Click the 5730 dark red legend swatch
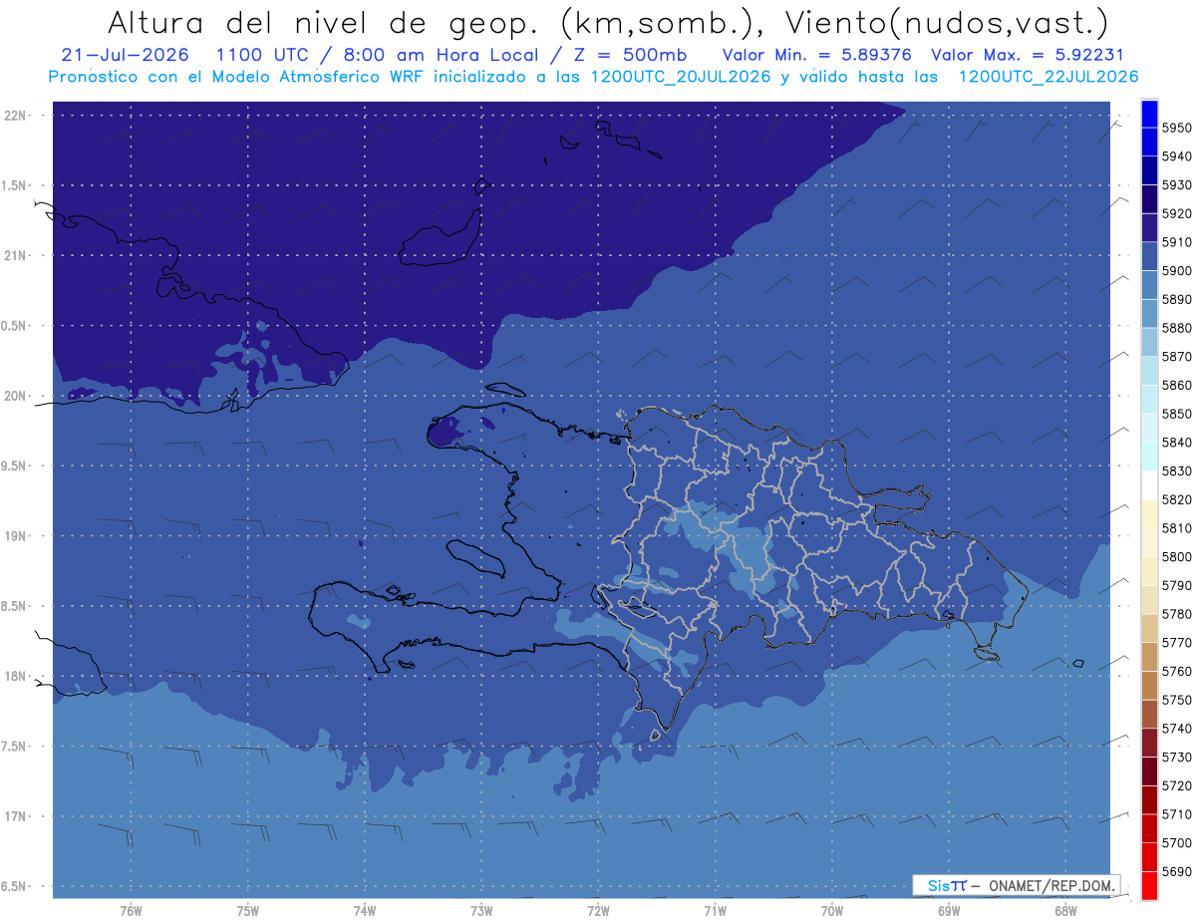The height and width of the screenshot is (924, 1196). tap(1148, 743)
